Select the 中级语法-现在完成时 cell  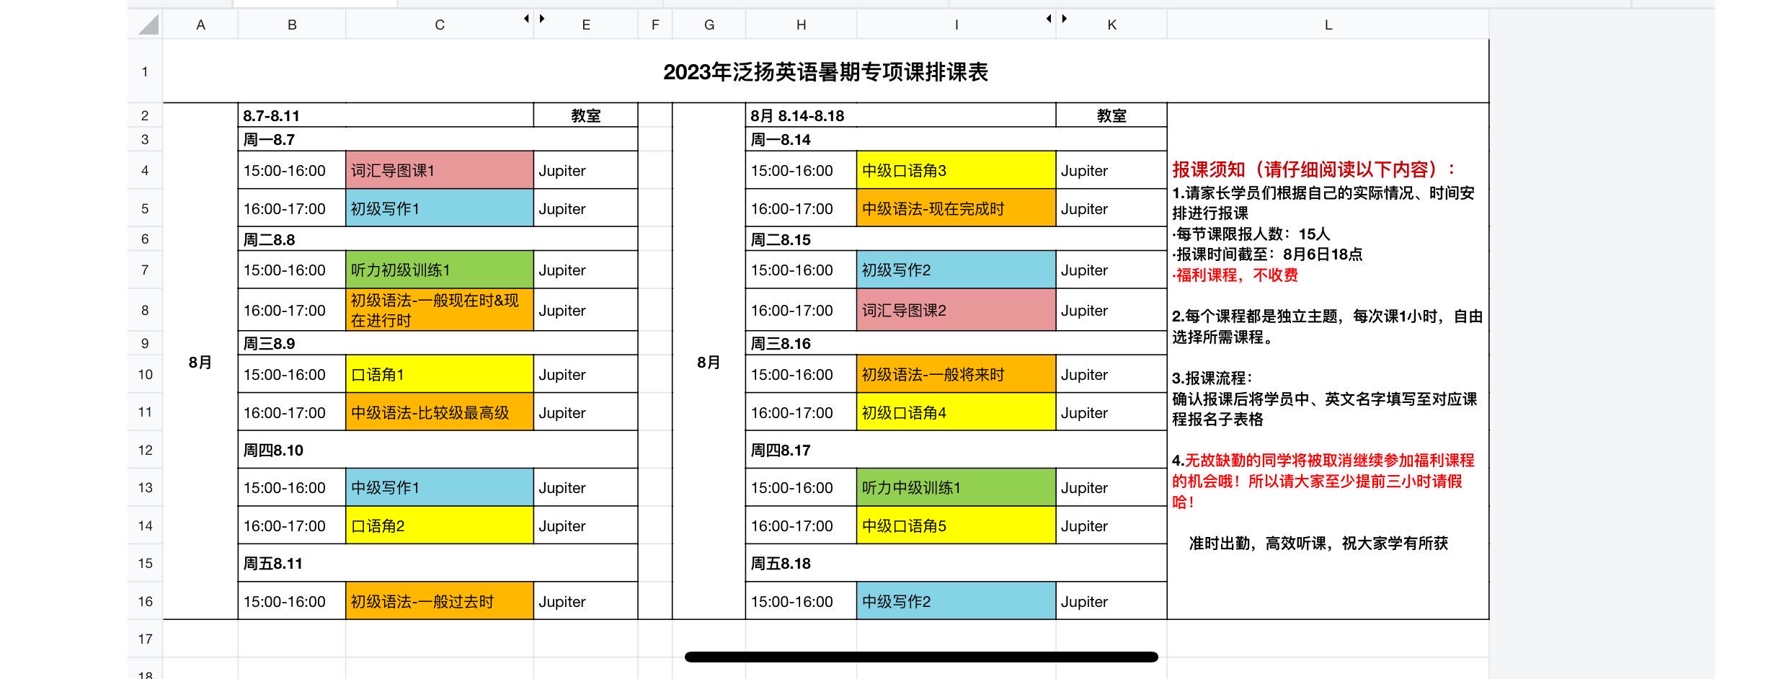(x=957, y=208)
